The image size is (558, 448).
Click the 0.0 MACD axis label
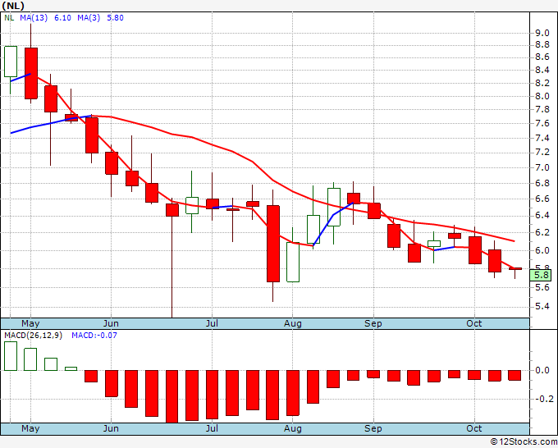542,370
